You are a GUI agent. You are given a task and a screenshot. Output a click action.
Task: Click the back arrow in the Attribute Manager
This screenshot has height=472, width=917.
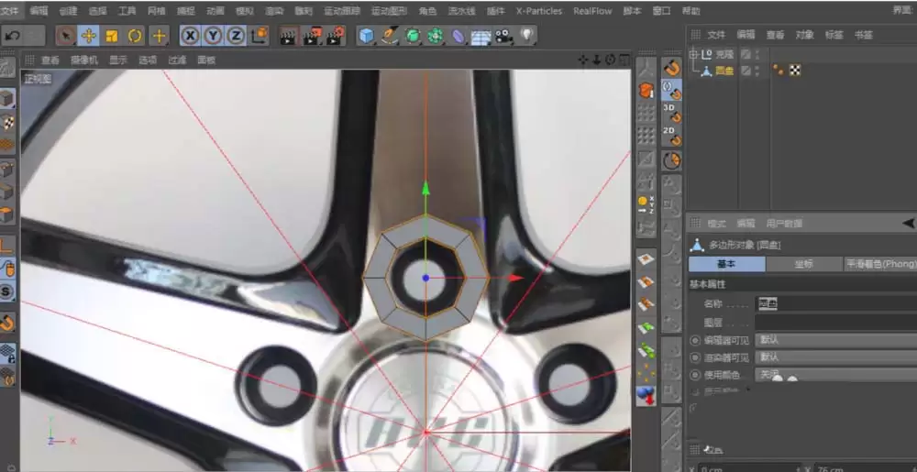[x=908, y=223]
